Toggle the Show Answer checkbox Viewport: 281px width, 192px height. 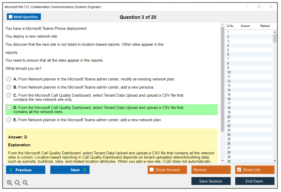pyautogui.click(x=152, y=170)
